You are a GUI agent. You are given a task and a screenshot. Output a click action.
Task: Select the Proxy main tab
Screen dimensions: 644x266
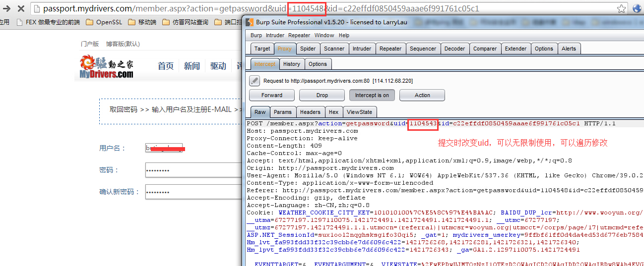(x=285, y=49)
